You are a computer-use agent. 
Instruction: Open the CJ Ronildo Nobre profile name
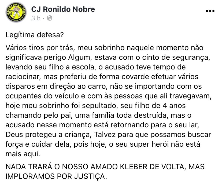tap(63, 9)
